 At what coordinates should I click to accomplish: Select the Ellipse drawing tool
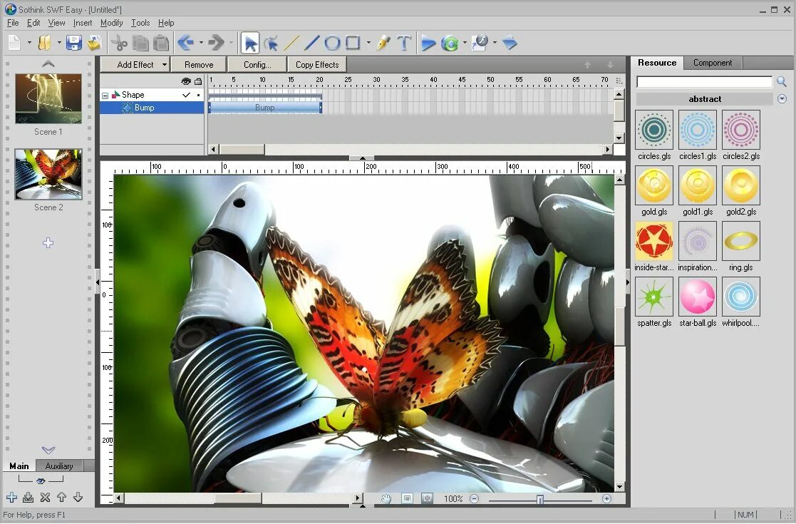(x=332, y=43)
